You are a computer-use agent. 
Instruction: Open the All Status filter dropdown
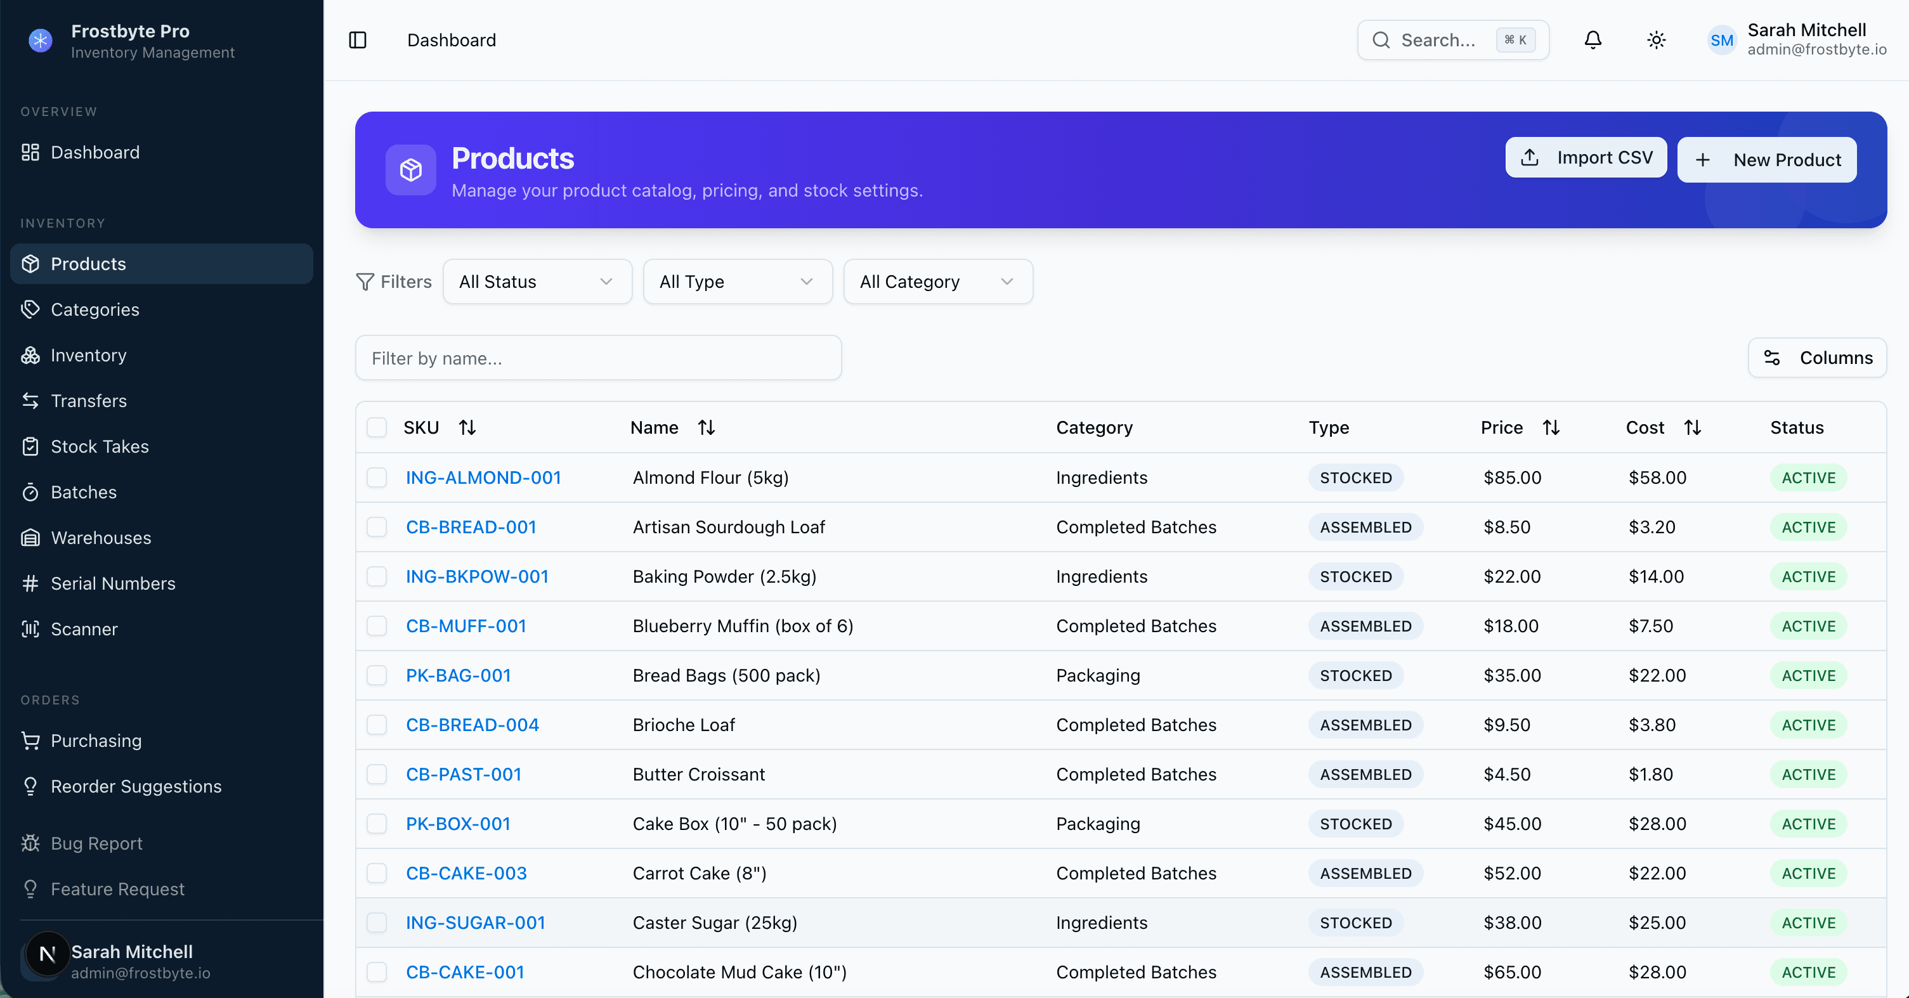(537, 282)
